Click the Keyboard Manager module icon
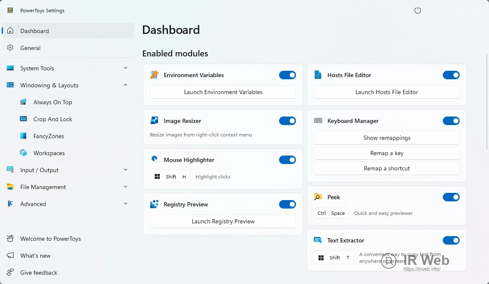This screenshot has width=489, height=284. point(318,121)
